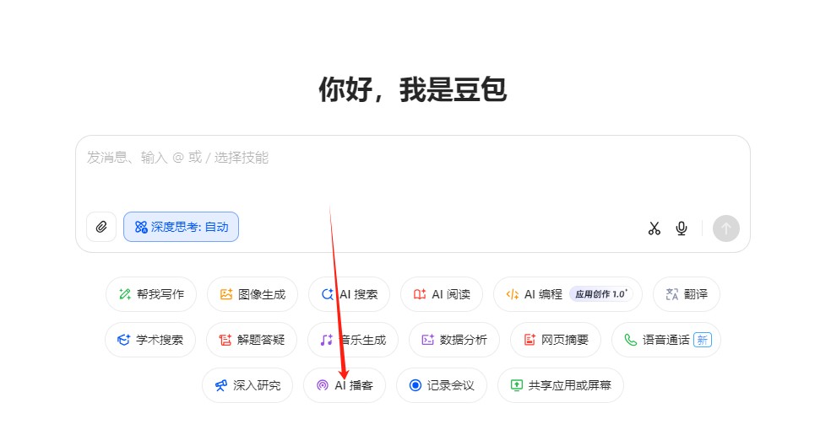Start the 音乐生成 skill
The height and width of the screenshot is (435, 831).
point(353,340)
